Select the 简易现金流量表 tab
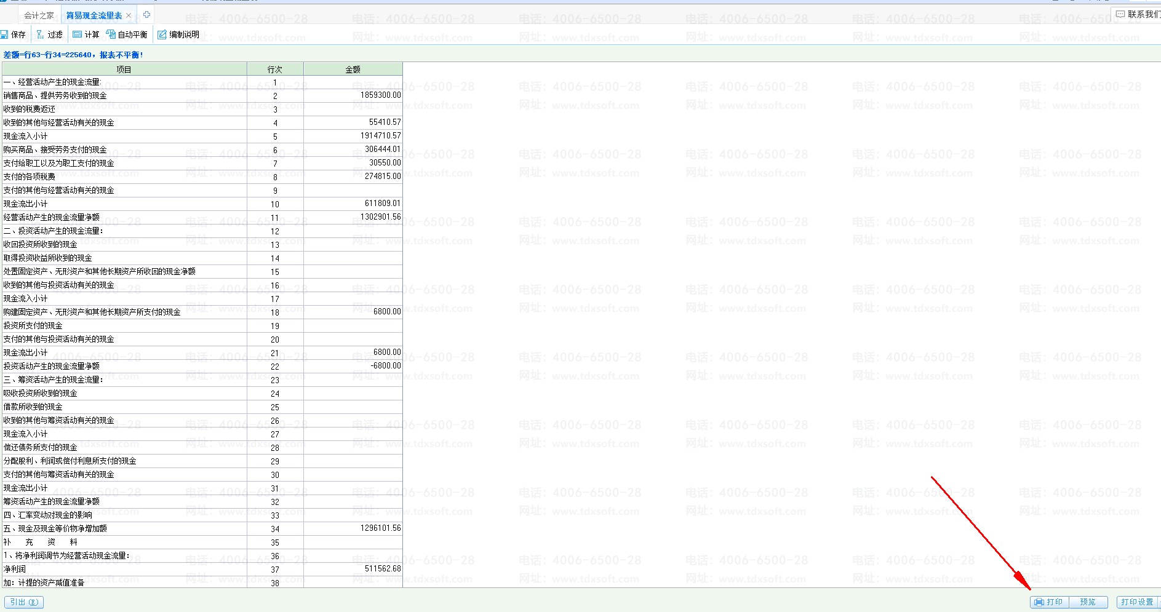 point(94,15)
